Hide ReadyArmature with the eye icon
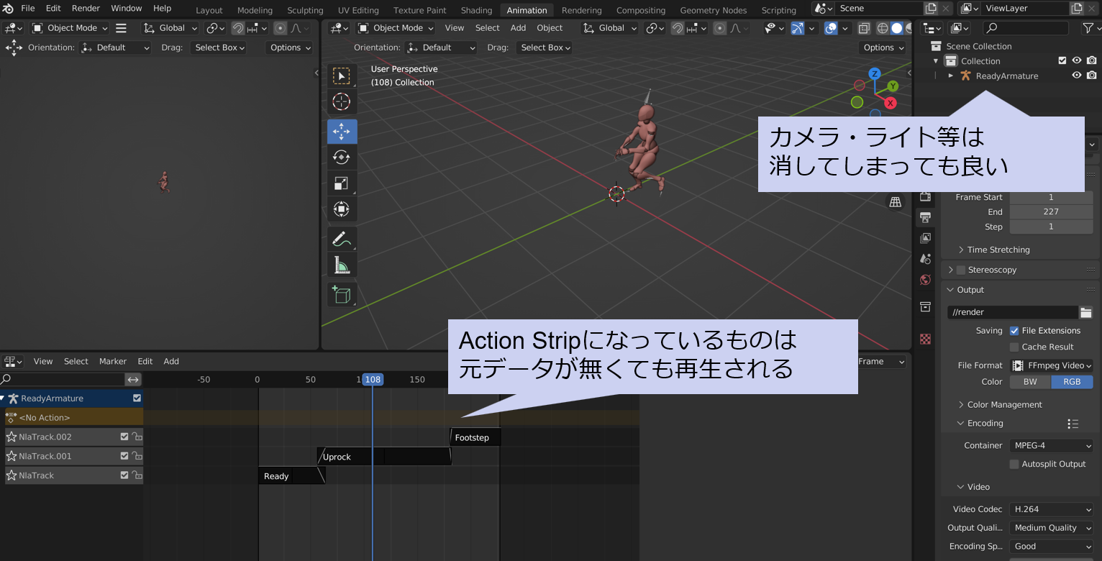This screenshot has width=1102, height=561. point(1077,76)
